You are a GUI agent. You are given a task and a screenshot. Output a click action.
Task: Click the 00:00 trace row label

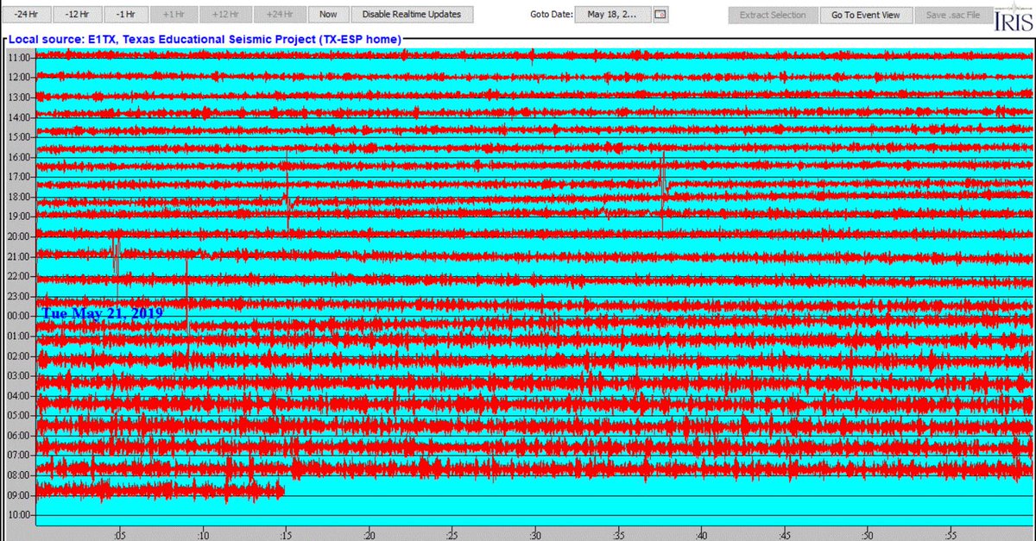point(20,316)
